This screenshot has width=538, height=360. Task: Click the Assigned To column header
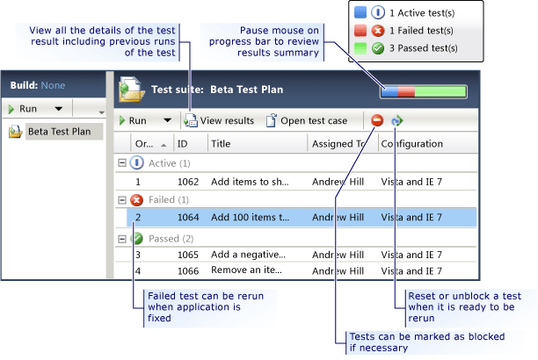coord(343,144)
